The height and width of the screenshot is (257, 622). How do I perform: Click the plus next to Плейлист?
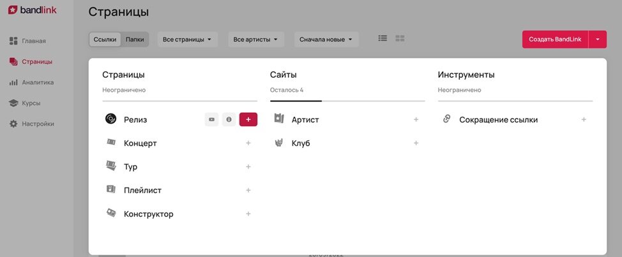click(248, 190)
